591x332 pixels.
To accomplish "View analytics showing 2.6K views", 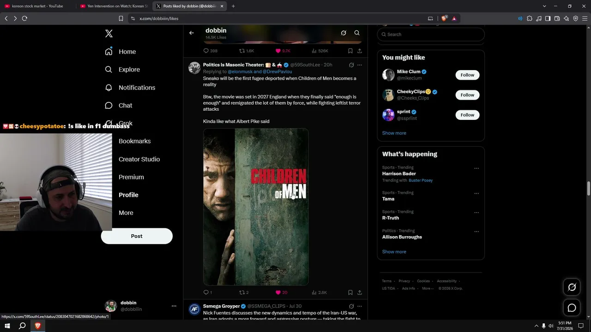I will point(319,292).
